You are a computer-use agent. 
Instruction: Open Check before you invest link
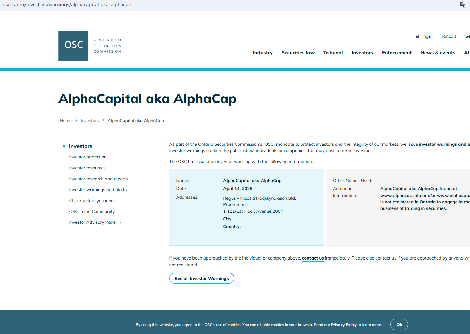pos(93,201)
